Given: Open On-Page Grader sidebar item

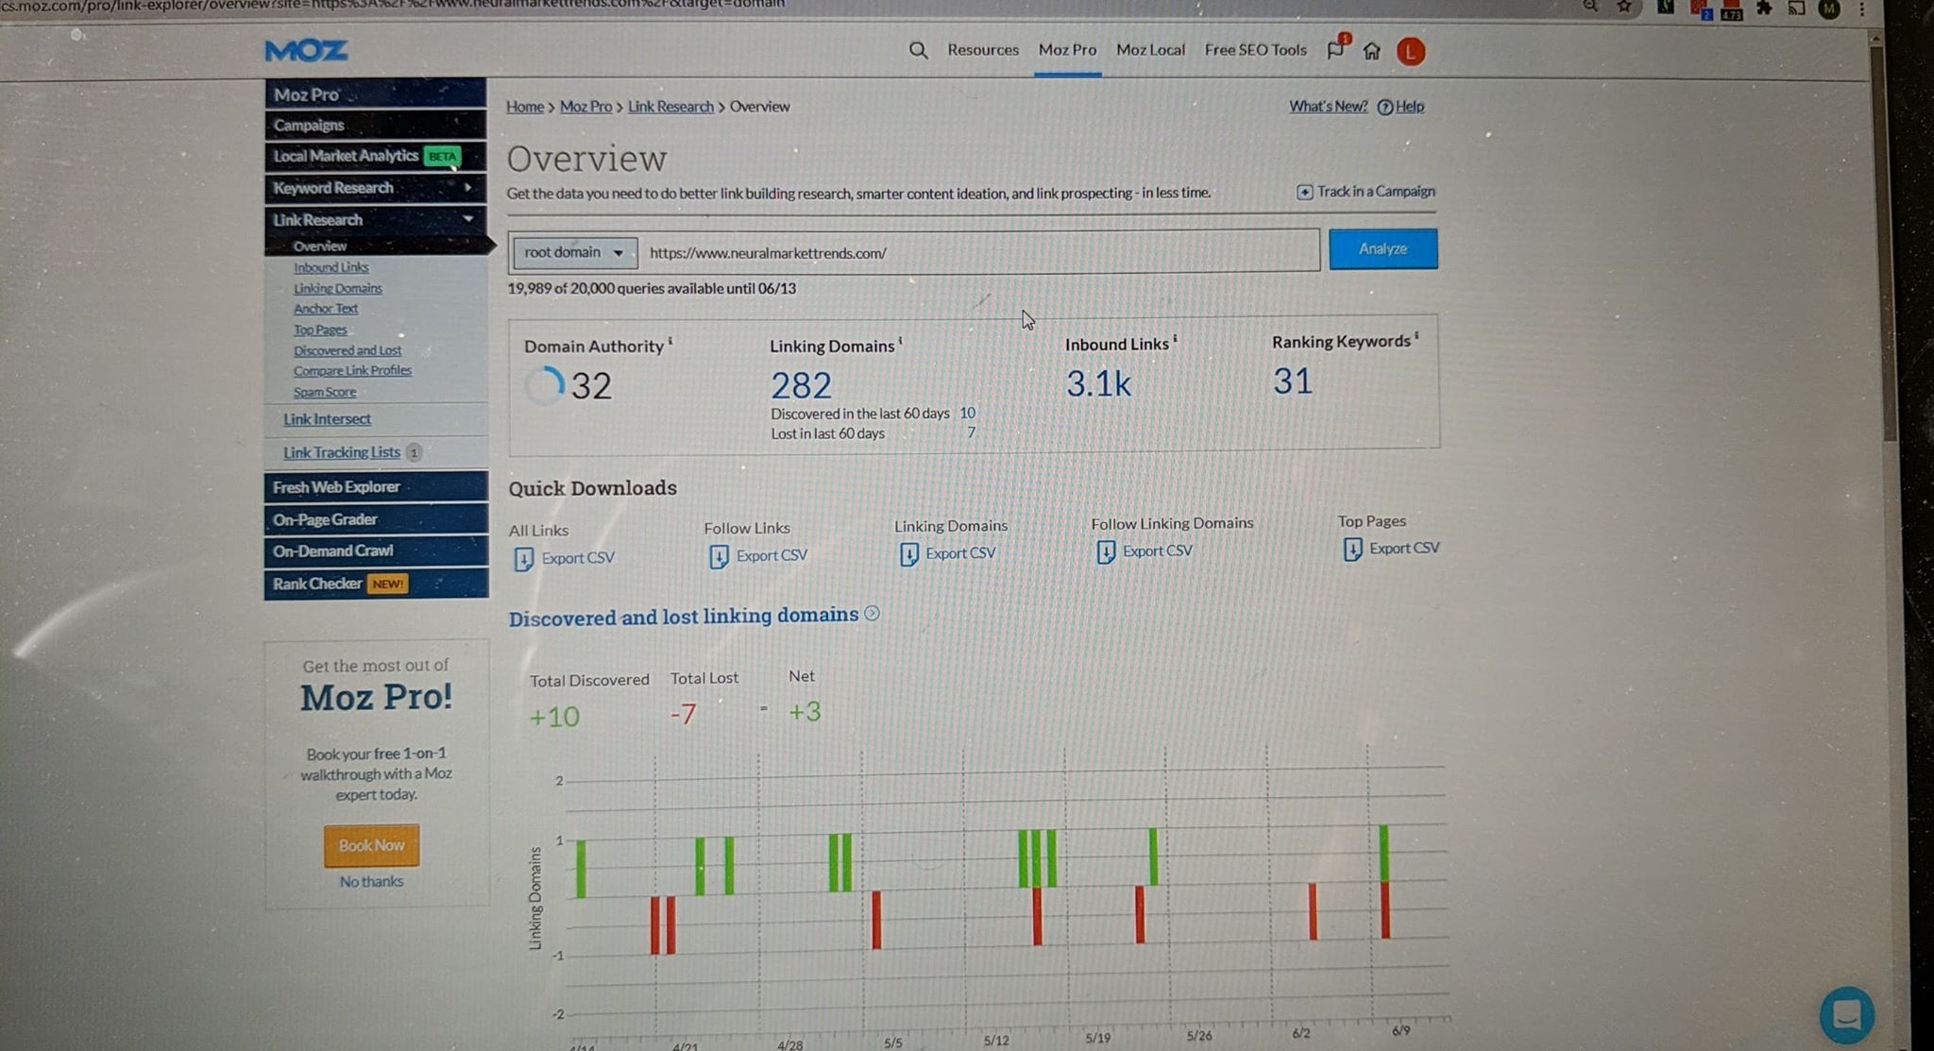Looking at the screenshot, I should [x=376, y=519].
